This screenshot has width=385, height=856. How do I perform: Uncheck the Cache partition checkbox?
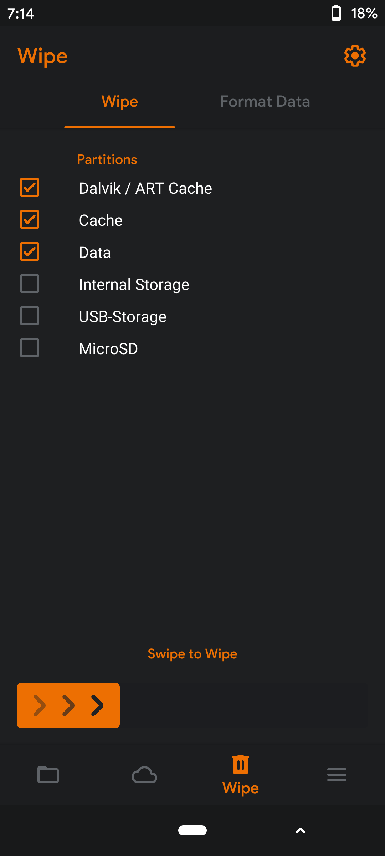(30, 220)
